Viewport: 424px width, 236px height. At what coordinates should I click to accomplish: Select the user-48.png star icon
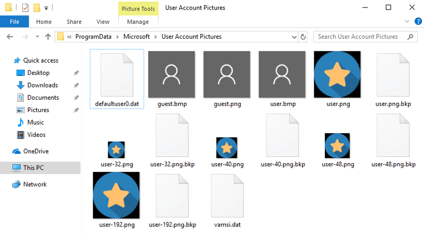[x=337, y=146]
